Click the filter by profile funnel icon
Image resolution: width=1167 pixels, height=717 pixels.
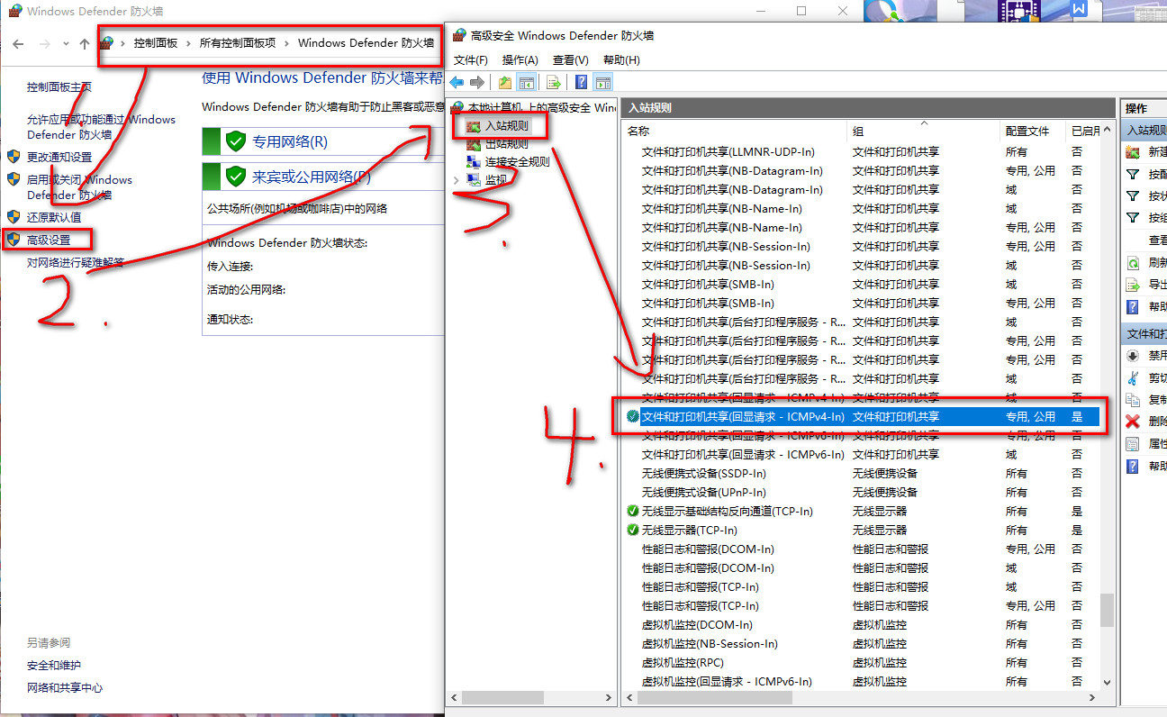point(1133,174)
